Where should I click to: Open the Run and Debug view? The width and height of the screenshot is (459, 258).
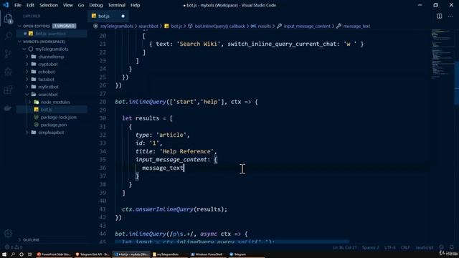(x=8, y=72)
